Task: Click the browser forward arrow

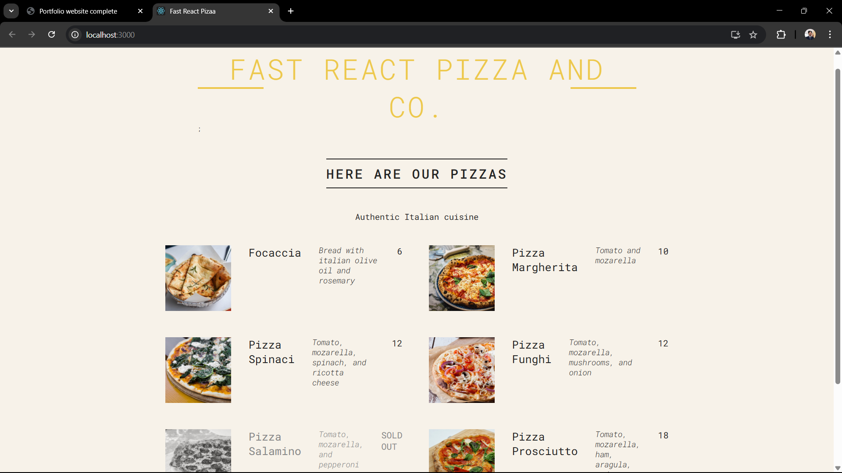Action: point(32,35)
